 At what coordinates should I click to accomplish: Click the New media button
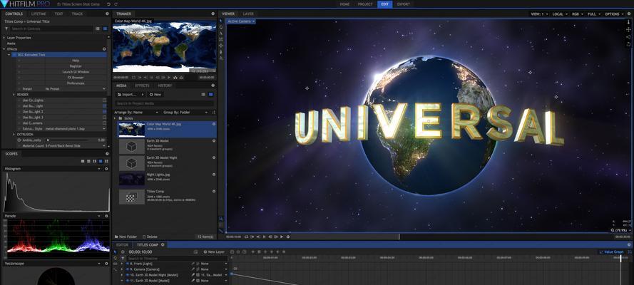(155, 94)
